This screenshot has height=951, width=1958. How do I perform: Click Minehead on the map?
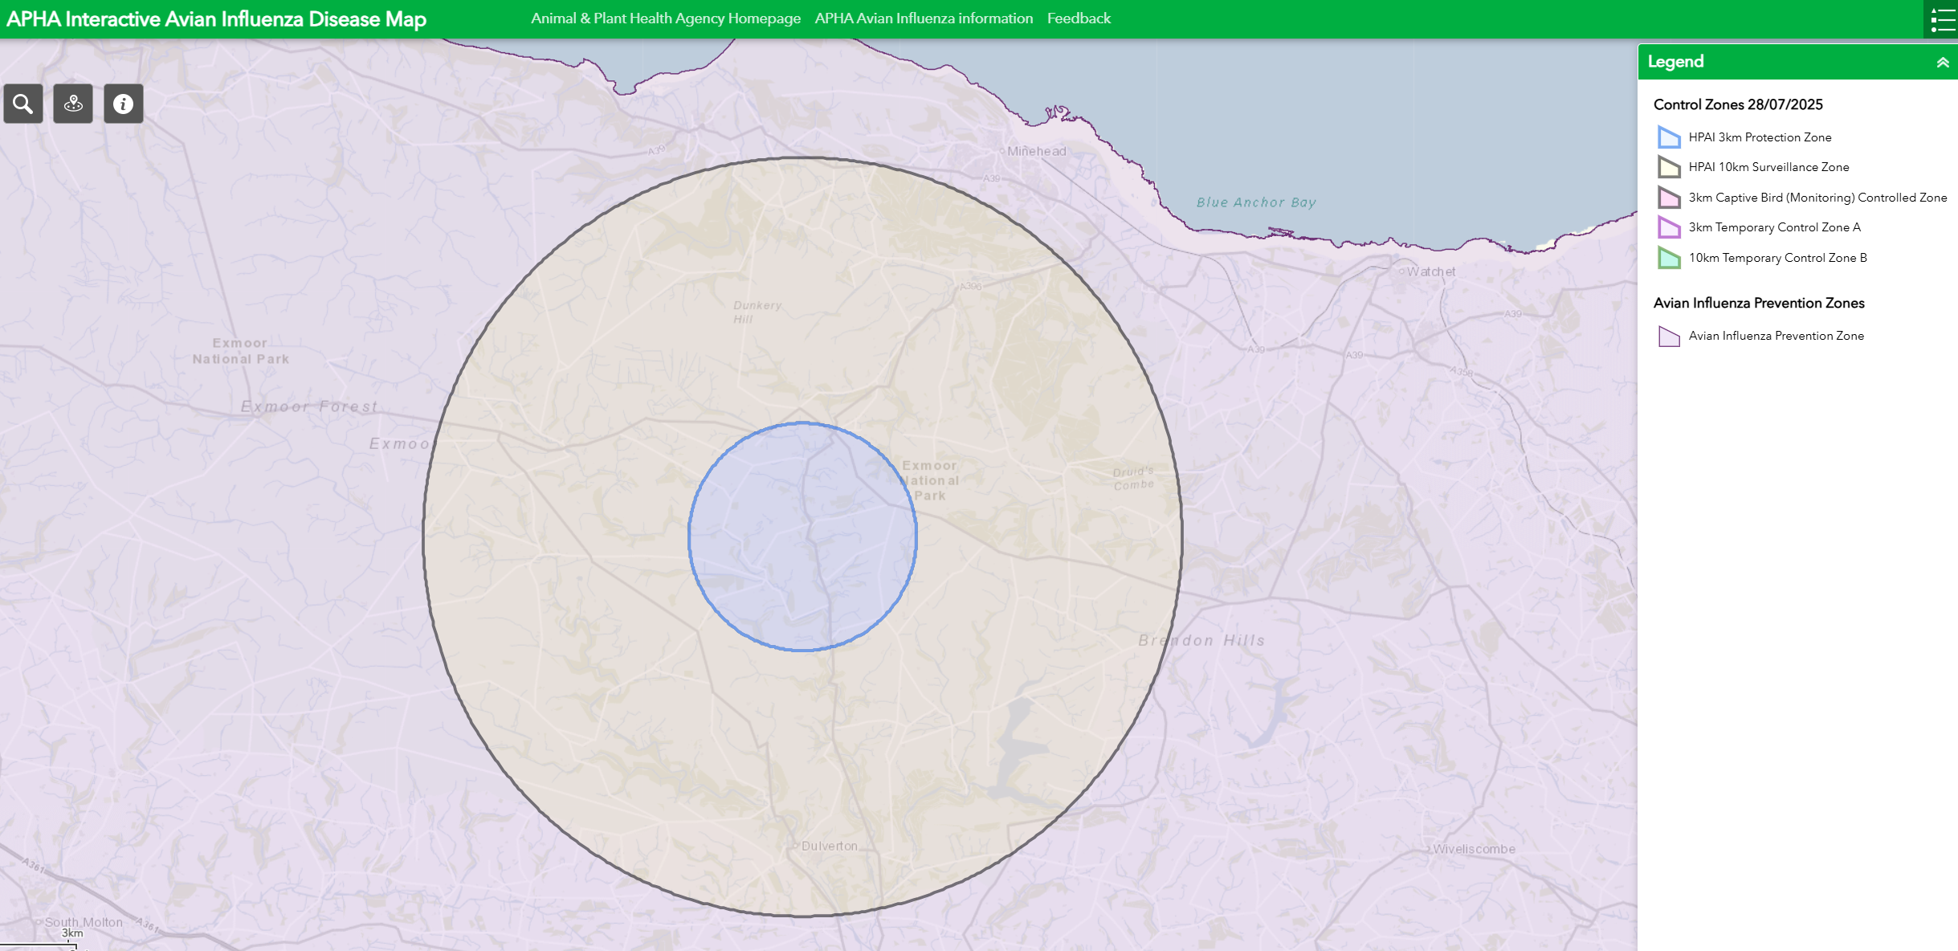(x=1036, y=151)
